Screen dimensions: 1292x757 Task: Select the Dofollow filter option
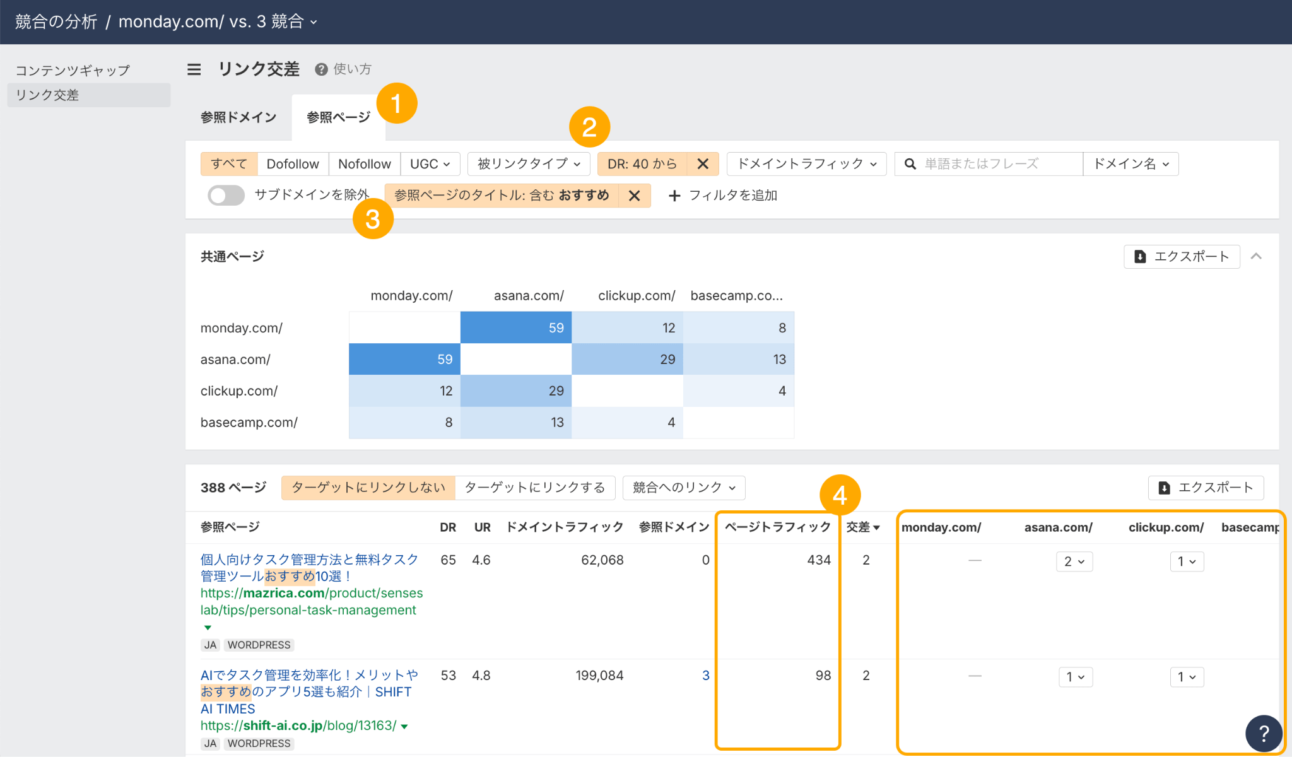coord(293,164)
